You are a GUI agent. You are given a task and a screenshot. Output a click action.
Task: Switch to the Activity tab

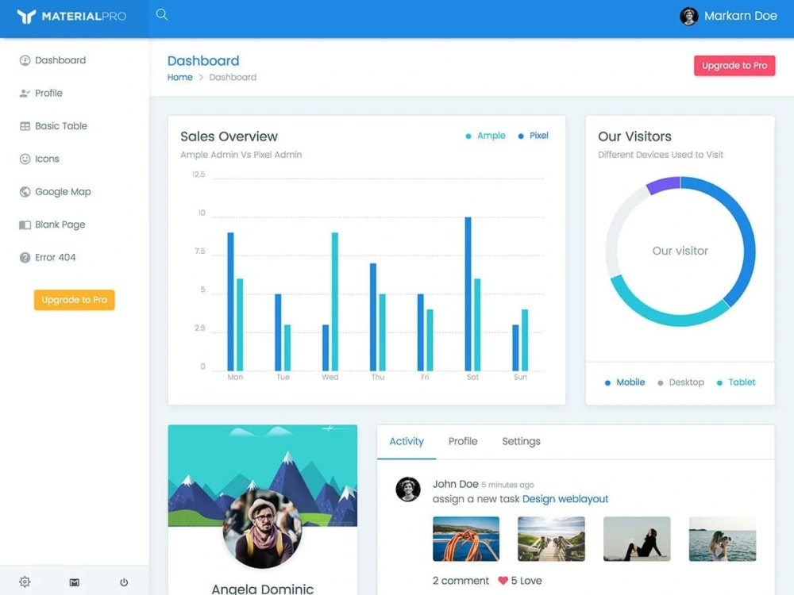pyautogui.click(x=407, y=442)
